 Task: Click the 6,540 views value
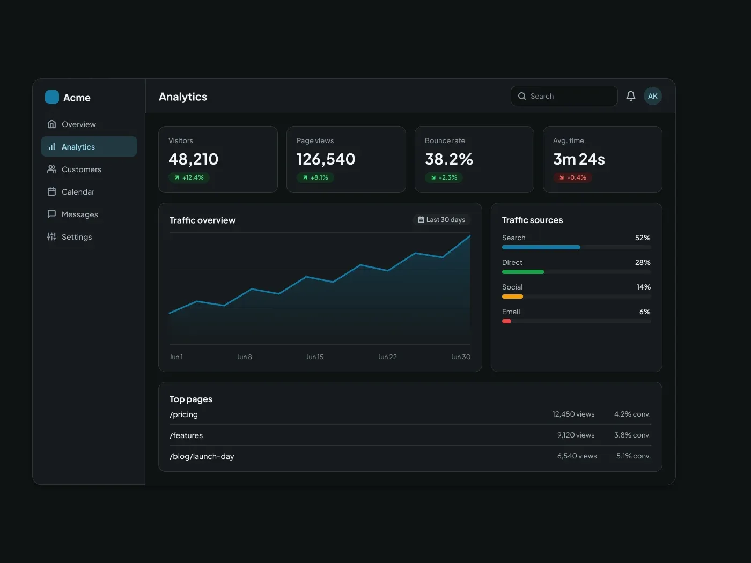pyautogui.click(x=577, y=456)
